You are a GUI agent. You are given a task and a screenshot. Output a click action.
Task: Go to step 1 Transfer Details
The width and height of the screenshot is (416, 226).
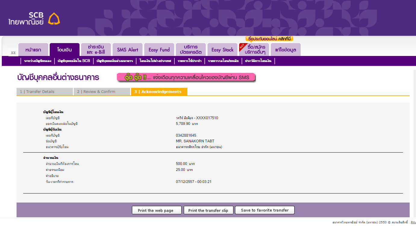pos(45,92)
